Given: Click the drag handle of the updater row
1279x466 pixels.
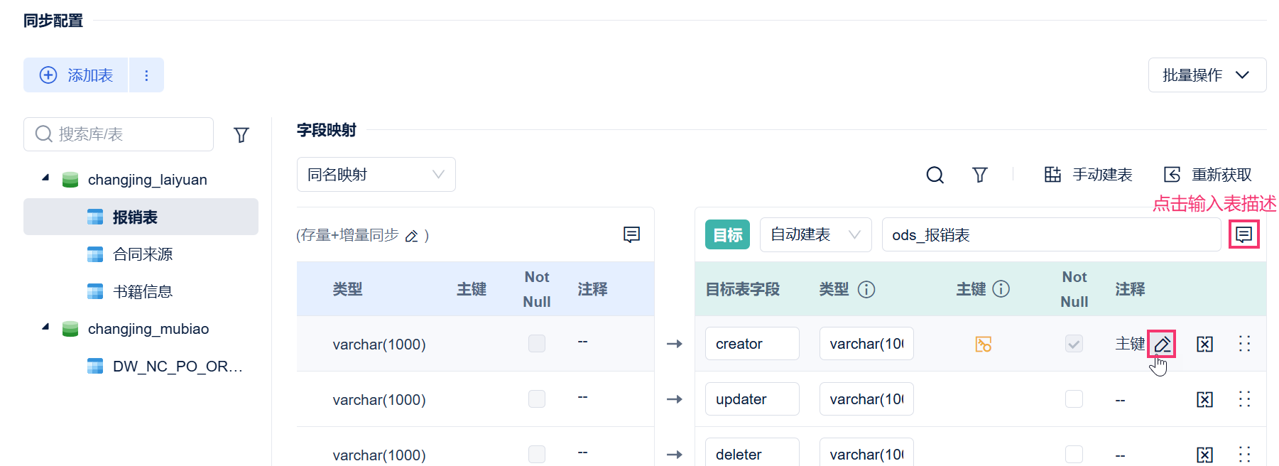Looking at the screenshot, I should 1244,399.
